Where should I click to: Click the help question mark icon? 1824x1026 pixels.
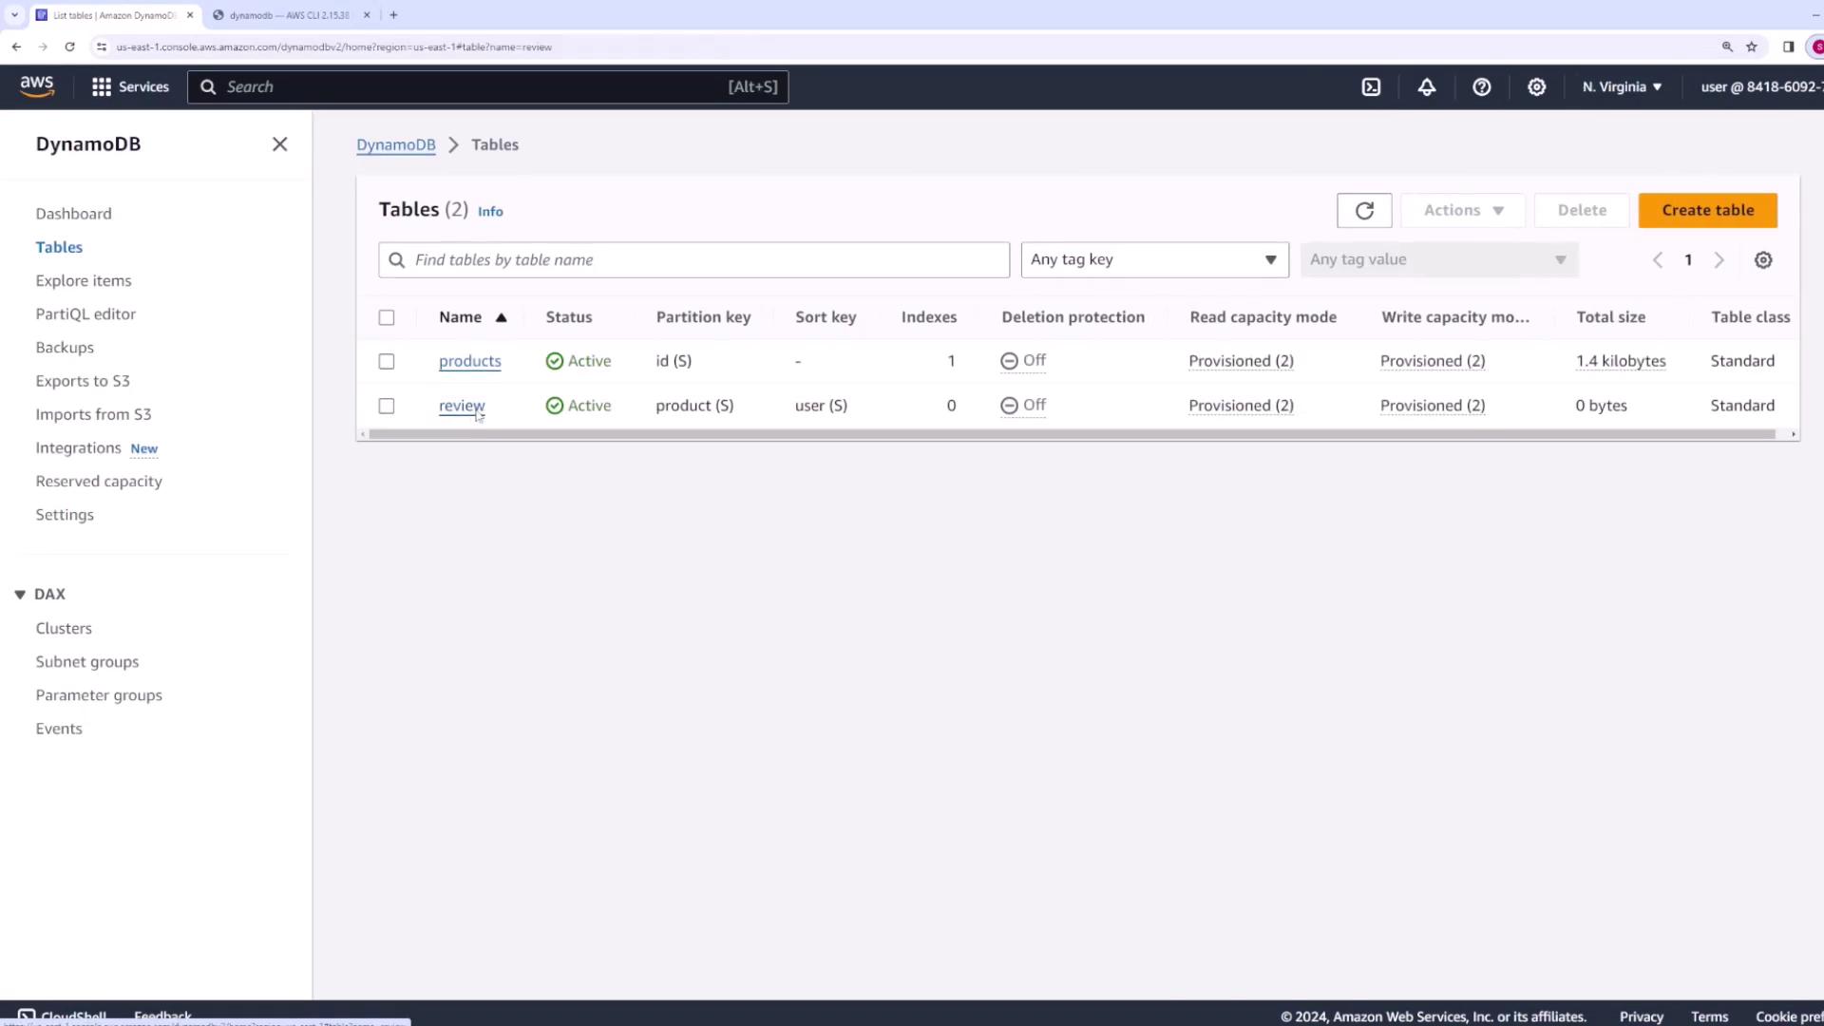tap(1481, 86)
